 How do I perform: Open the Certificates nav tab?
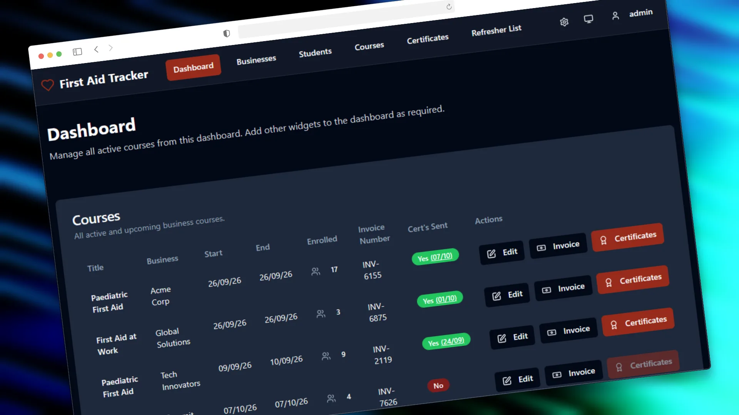428,39
